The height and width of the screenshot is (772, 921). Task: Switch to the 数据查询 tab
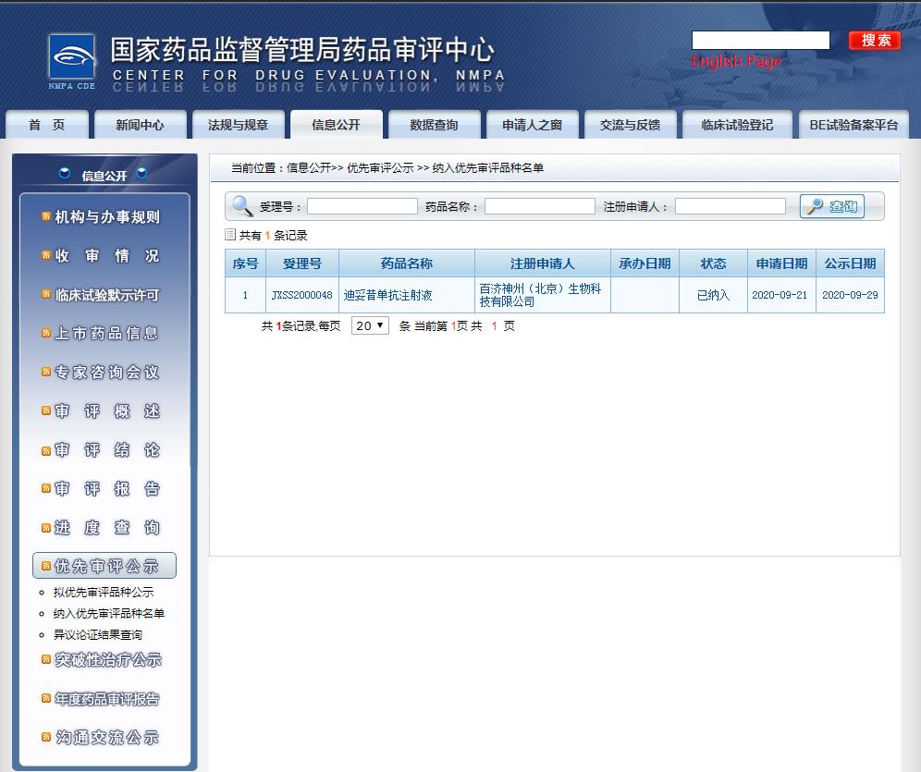[x=434, y=126]
